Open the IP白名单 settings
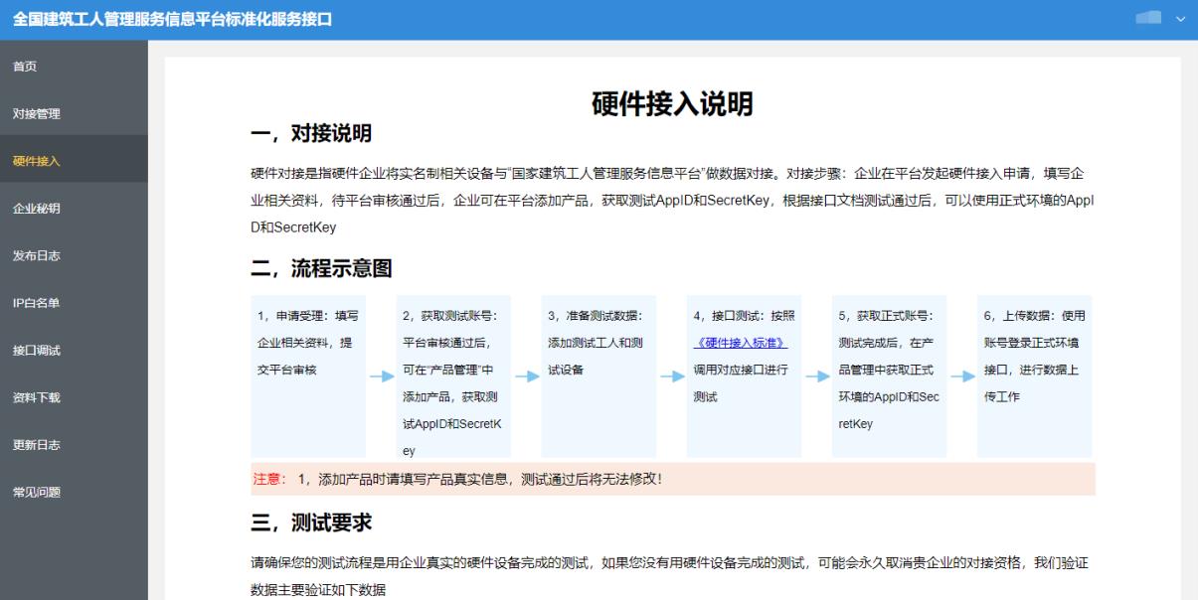The width and height of the screenshot is (1198, 600). coord(37,303)
